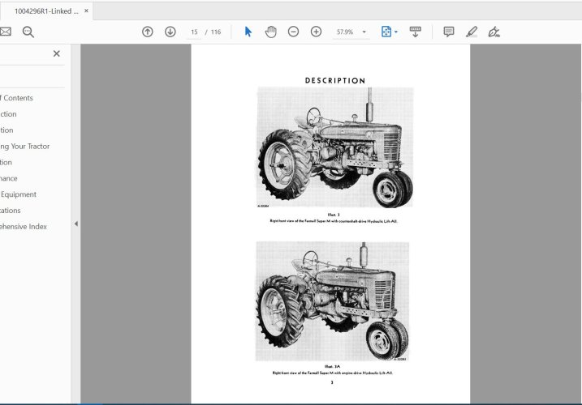Image resolution: width=582 pixels, height=405 pixels.
Task: Click the total page count 116
Action: pos(216,32)
